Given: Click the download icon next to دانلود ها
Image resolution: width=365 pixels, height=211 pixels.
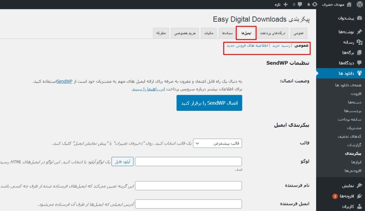Looking at the screenshot, I should pyautogui.click(x=359, y=73).
